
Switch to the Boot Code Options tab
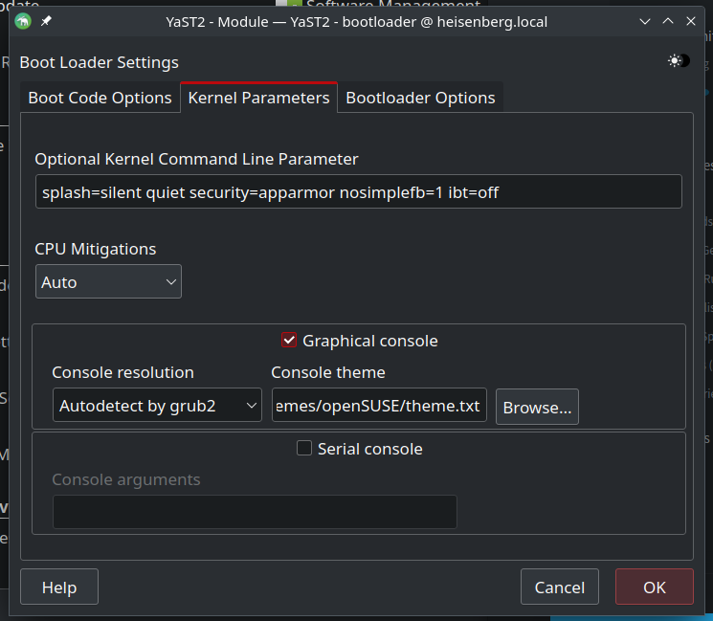coord(100,98)
